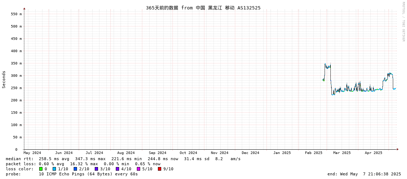Click the 'Jun 2024' x-axis label
Screen dimensions: 407x179
(x=64, y=153)
